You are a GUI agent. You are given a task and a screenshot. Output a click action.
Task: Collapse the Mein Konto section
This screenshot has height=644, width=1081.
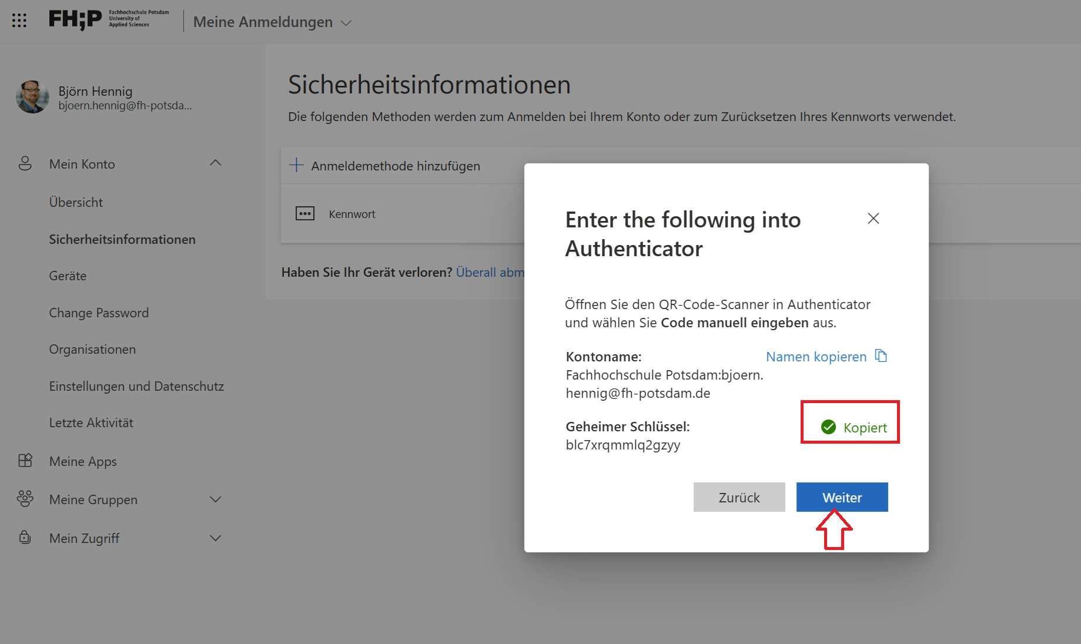pos(215,163)
